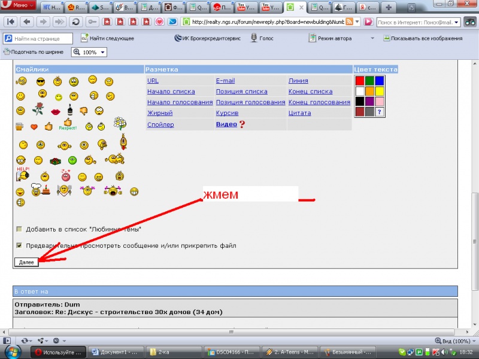Open the search engine dropdown arrow

pyautogui.click(x=456, y=22)
